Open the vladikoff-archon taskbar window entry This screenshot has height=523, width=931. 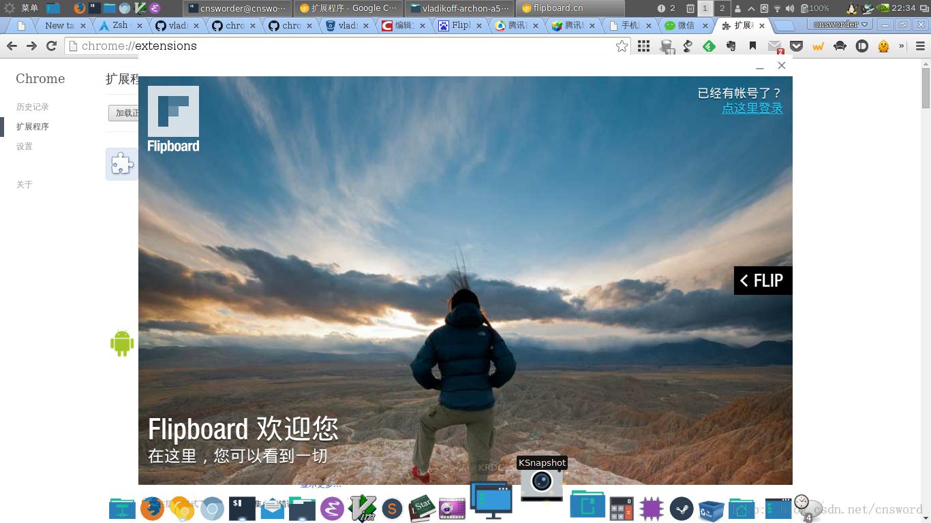pos(459,8)
